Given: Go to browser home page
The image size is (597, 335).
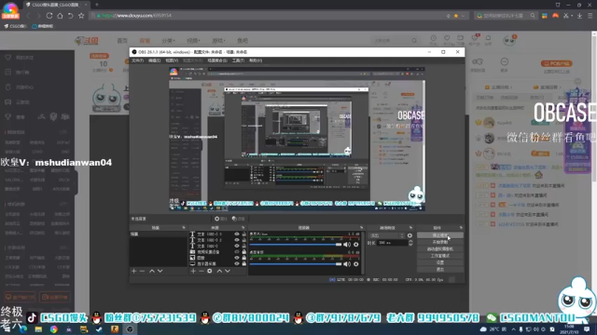Looking at the screenshot, I should [60, 16].
